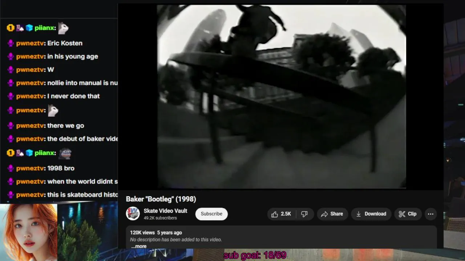The width and height of the screenshot is (465, 261).
Task: Click the "nollie into manual" chat message
Action: [82, 83]
